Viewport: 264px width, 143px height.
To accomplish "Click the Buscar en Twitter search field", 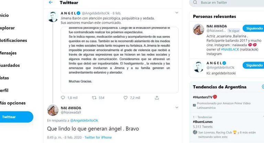I will (227, 3).
